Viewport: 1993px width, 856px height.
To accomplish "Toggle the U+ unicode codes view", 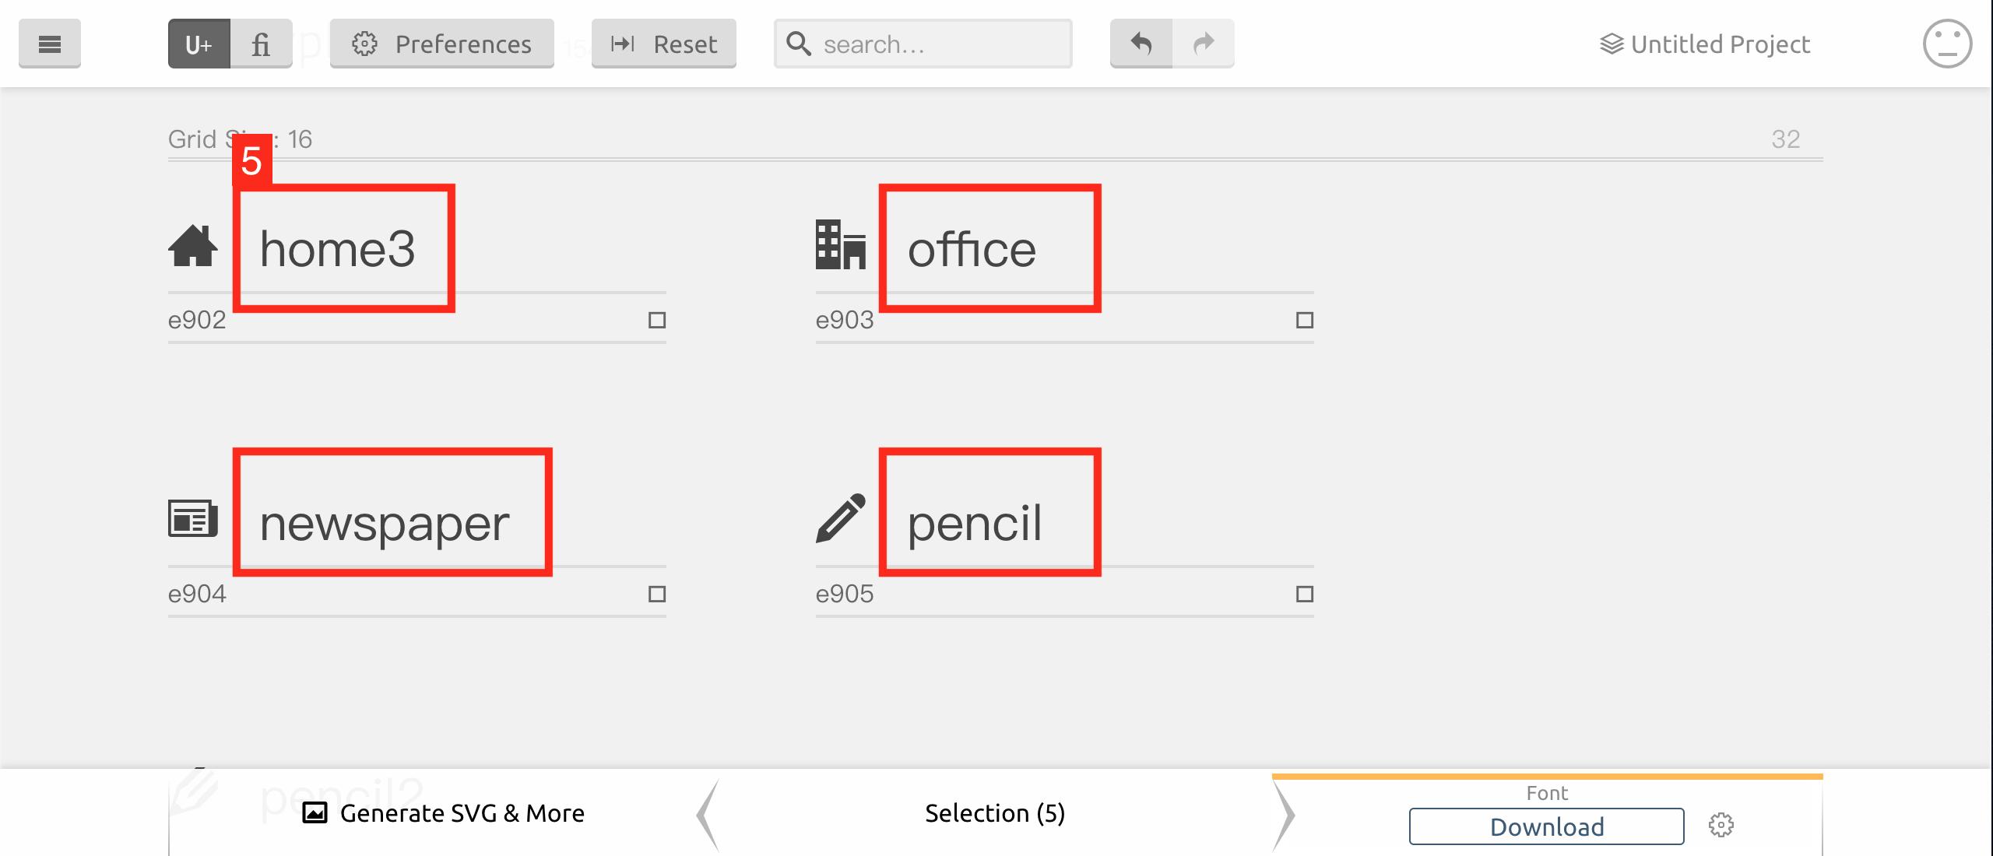I will click(199, 44).
